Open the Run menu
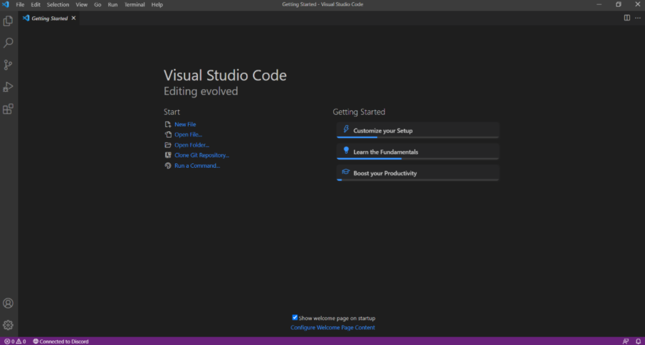 pos(113,4)
